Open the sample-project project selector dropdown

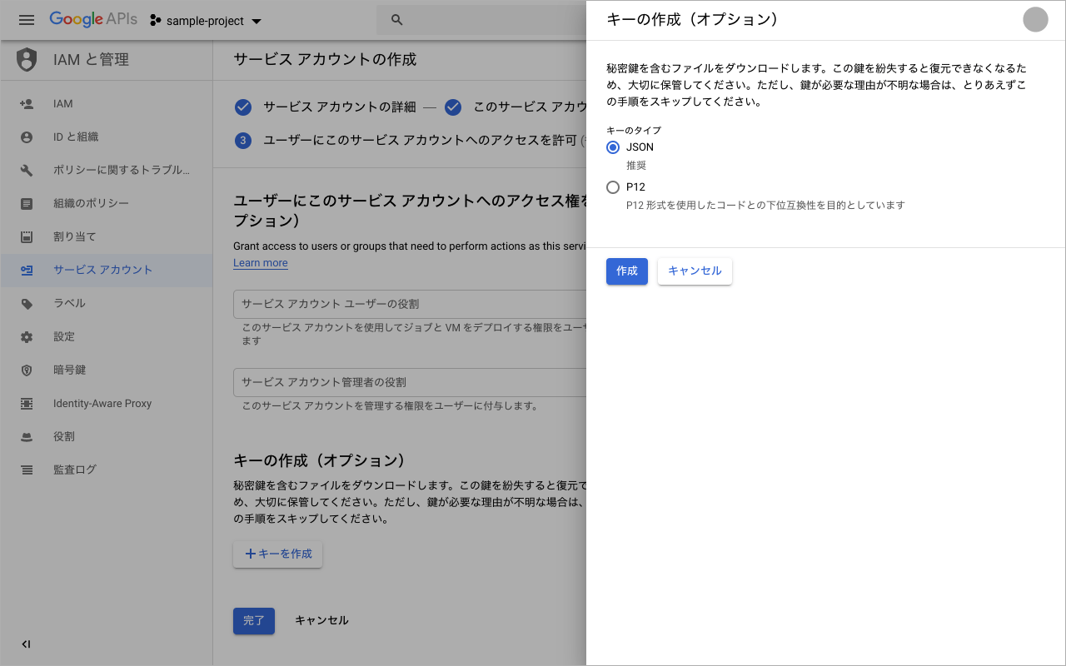click(x=205, y=20)
